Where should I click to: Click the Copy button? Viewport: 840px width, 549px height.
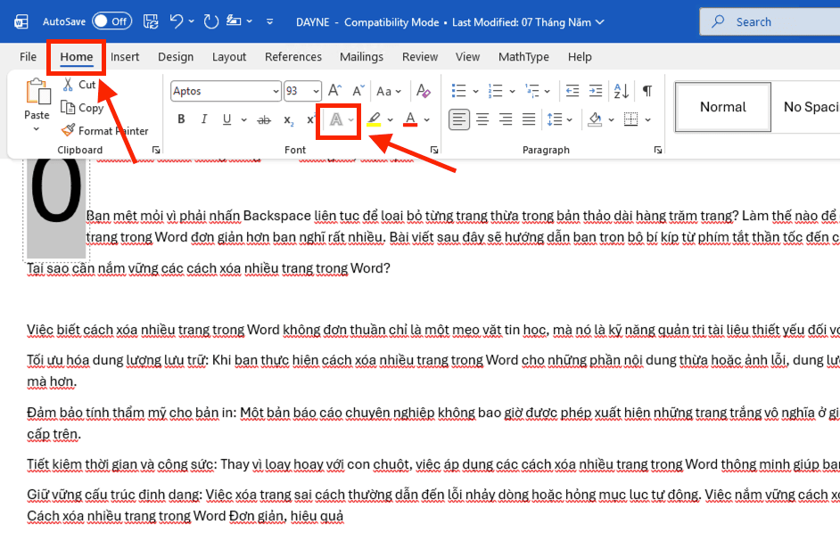tap(83, 108)
